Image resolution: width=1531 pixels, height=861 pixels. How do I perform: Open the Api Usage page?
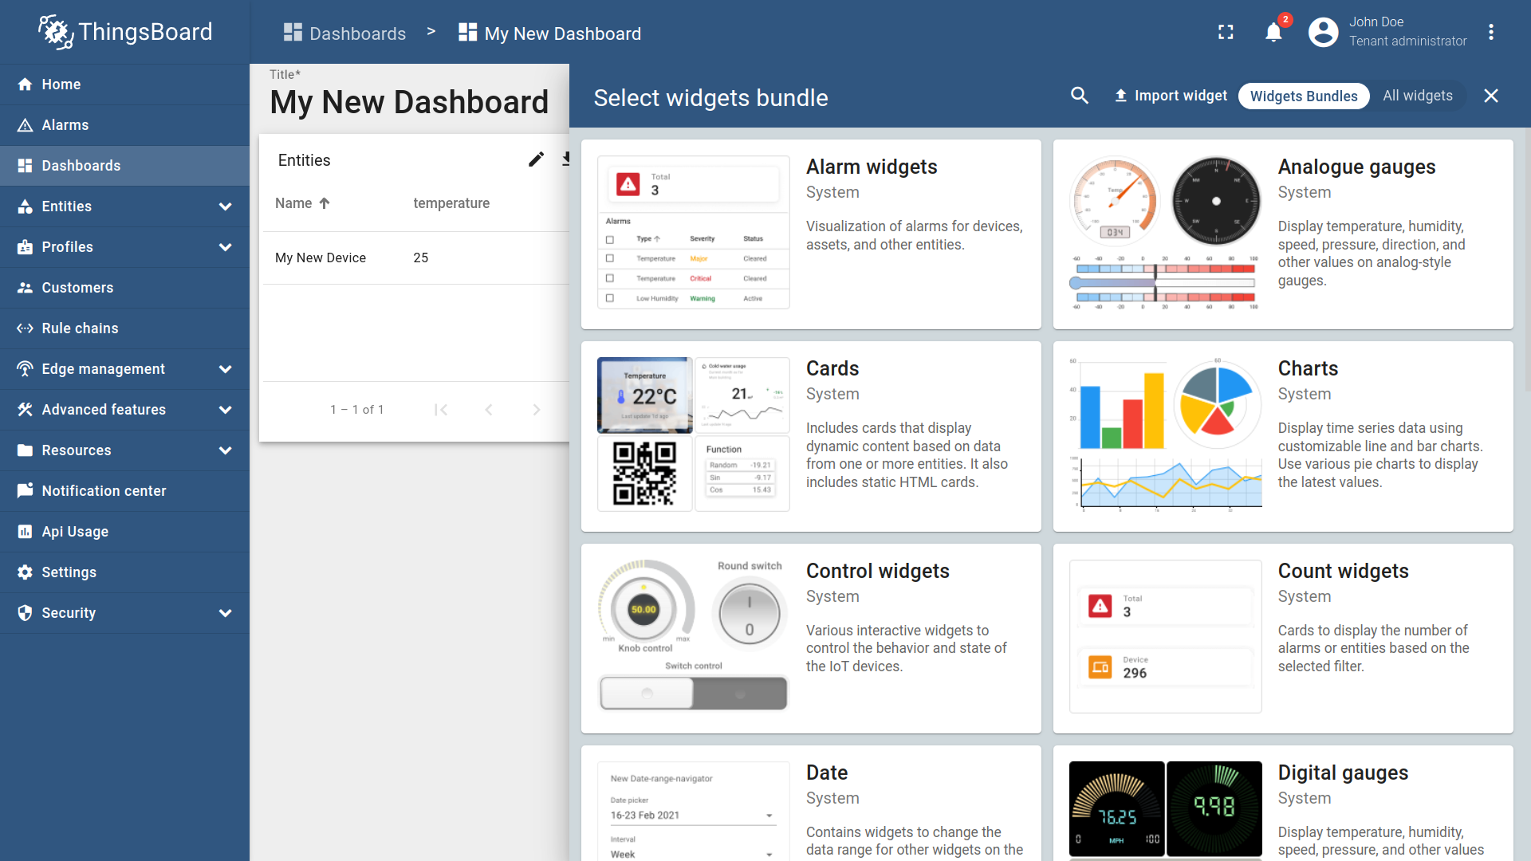coord(75,531)
